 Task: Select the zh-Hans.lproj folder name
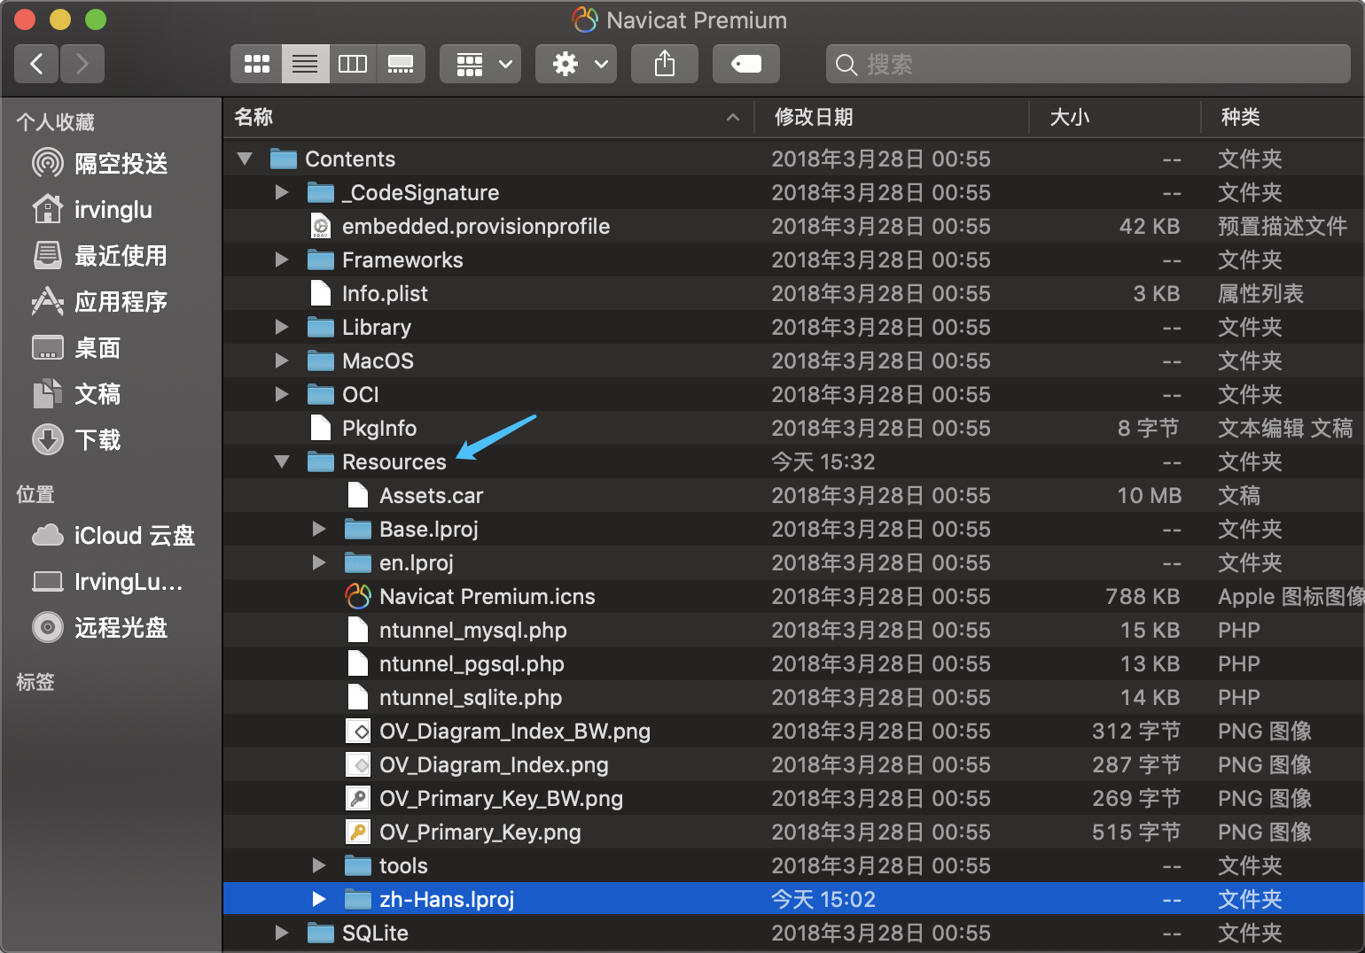click(447, 900)
